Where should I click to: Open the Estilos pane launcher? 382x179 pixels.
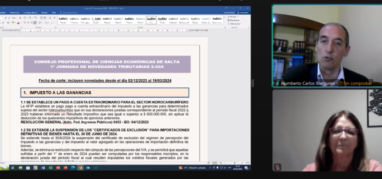[x=225, y=28]
